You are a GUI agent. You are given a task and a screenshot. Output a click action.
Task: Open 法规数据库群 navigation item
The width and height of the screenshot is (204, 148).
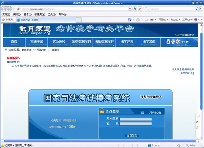(x=104, y=42)
